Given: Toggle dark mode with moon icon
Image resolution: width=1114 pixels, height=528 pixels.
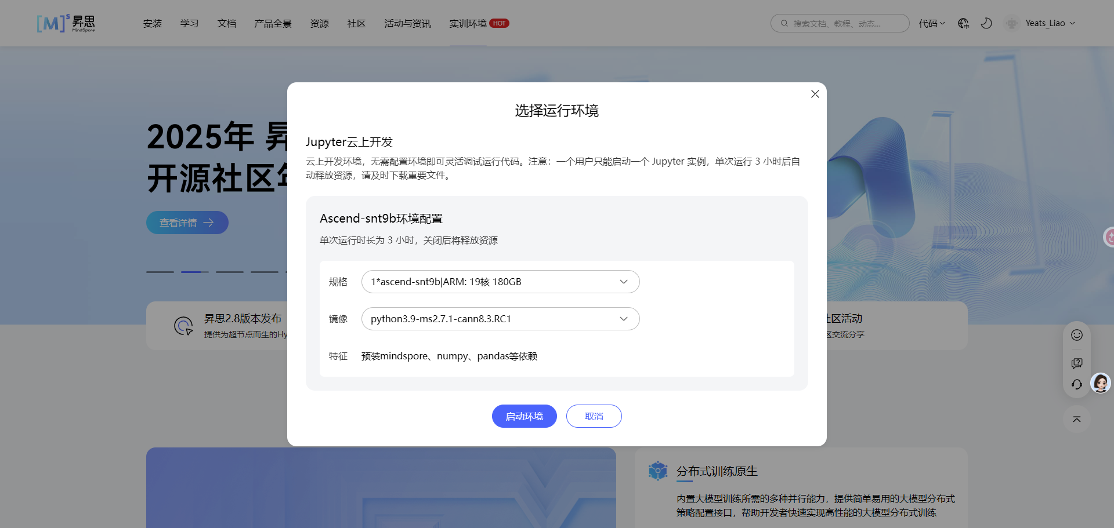Looking at the screenshot, I should pos(986,23).
